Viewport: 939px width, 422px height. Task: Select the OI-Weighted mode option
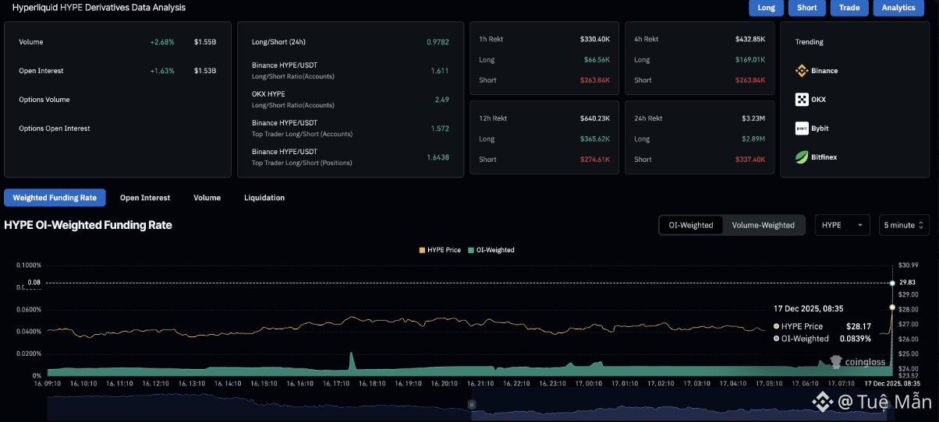click(691, 225)
